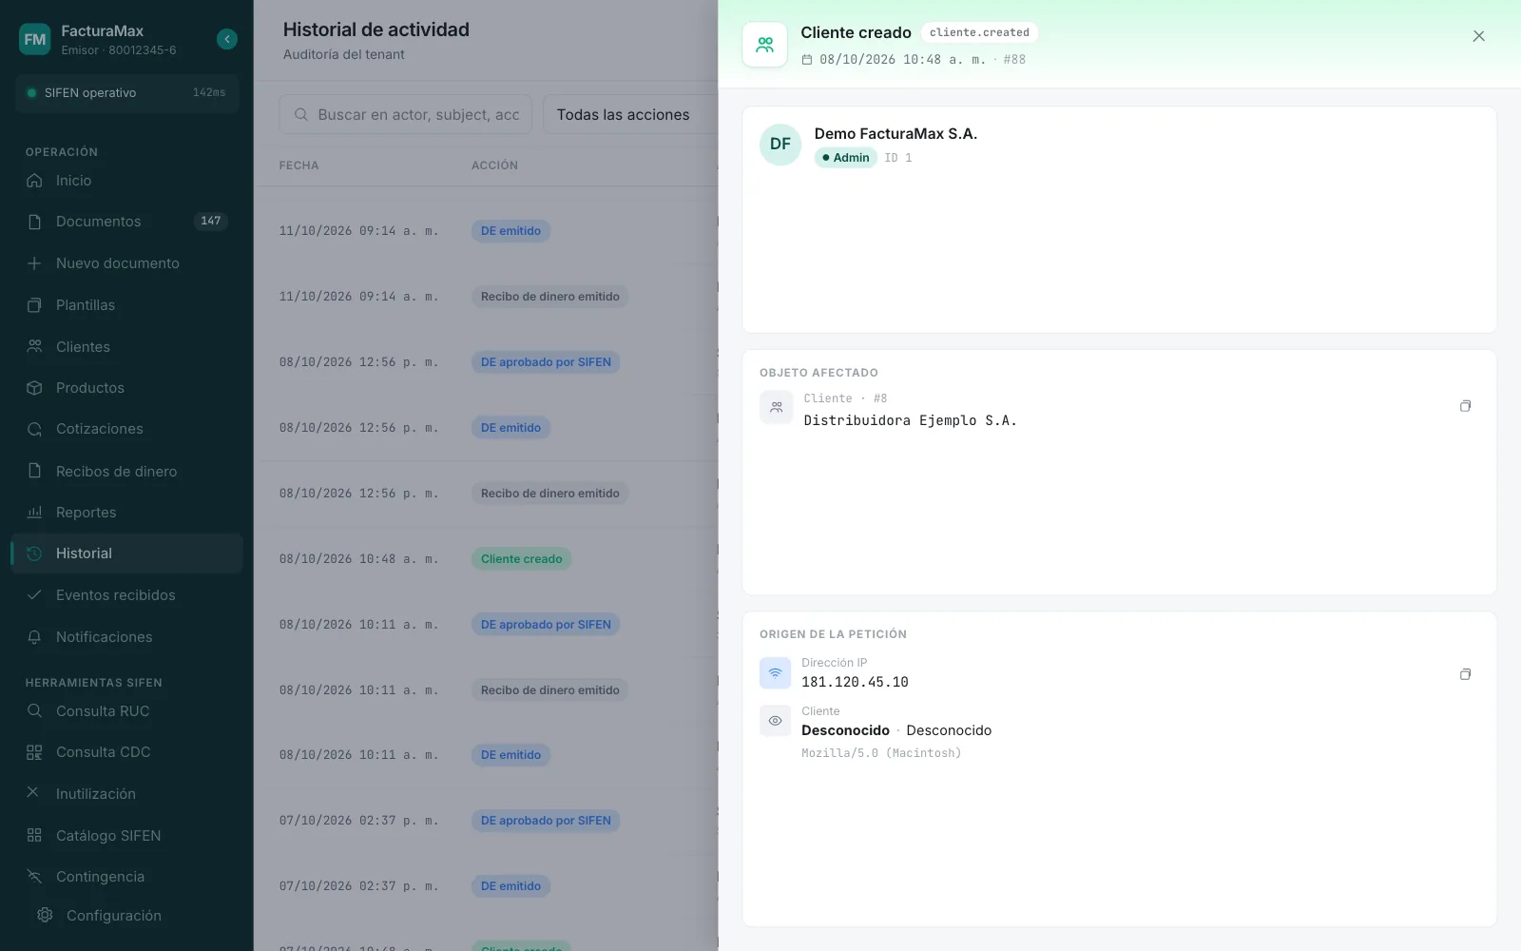Click the date 11/10/2026 09:14 in first row
Image resolution: width=1521 pixels, height=951 pixels.
358,231
